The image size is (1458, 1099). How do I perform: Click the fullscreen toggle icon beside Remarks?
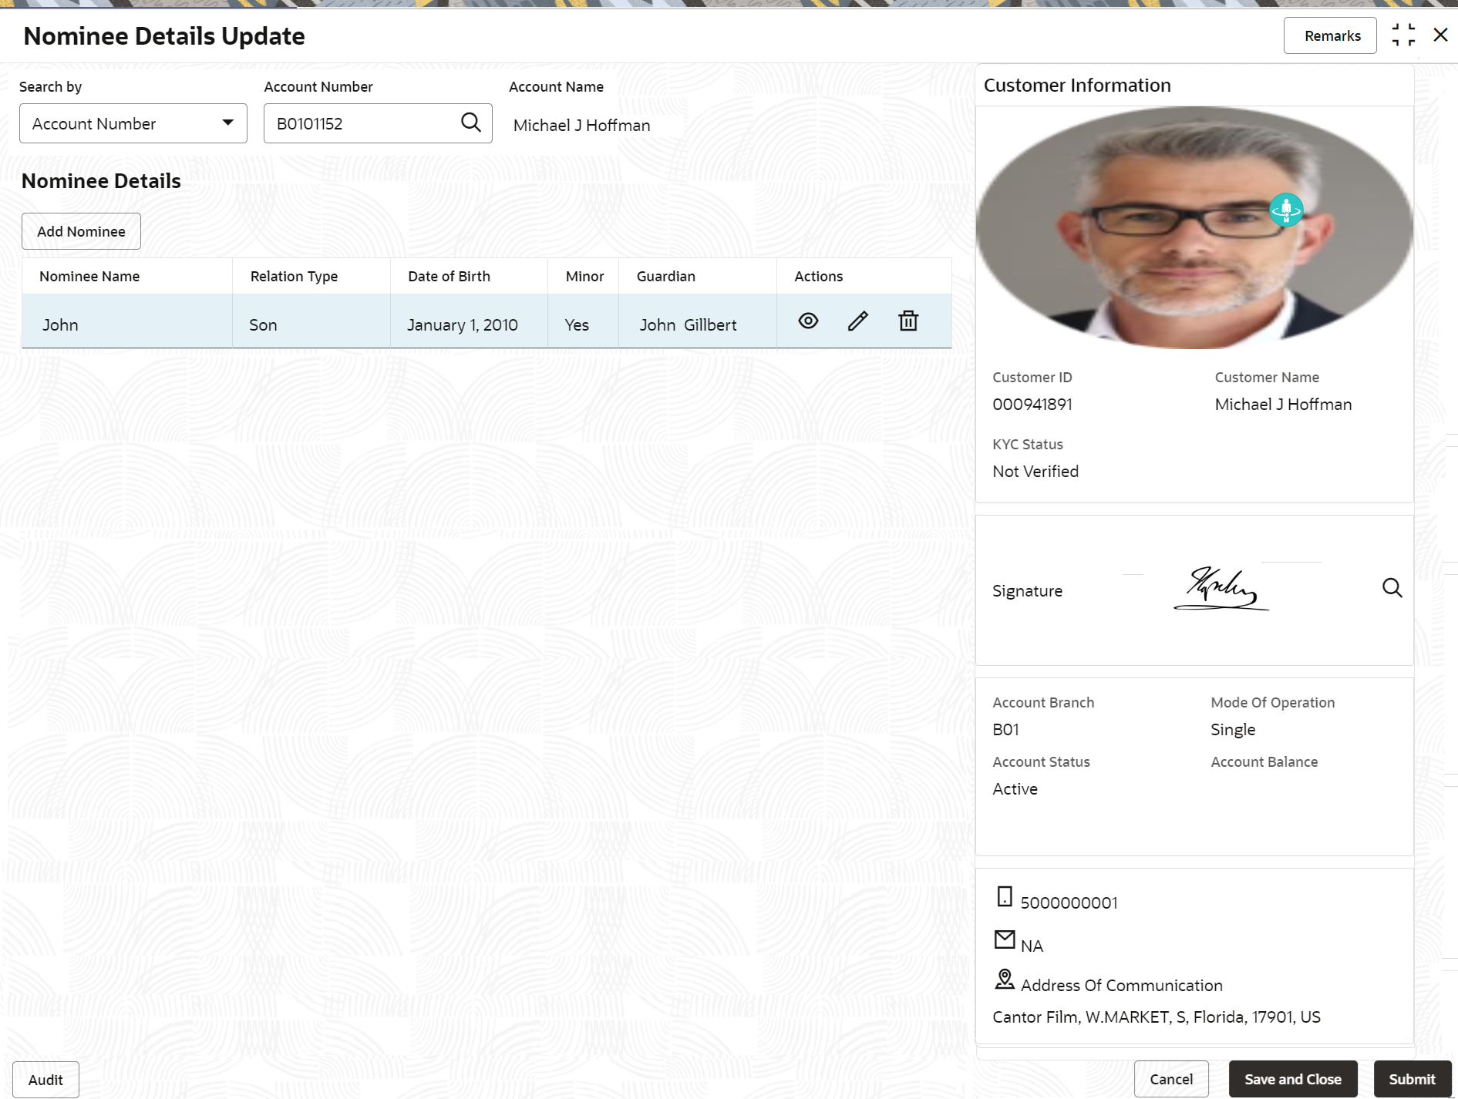[1402, 35]
